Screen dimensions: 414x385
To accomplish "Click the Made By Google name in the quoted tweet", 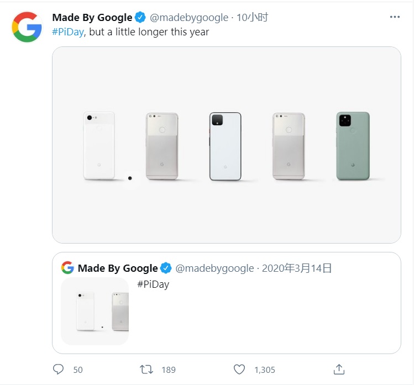I will coord(118,268).
